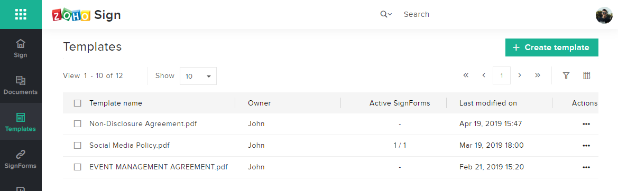Image resolution: width=618 pixels, height=191 pixels.
Task: Go to the next page arrow
Action: (520, 75)
